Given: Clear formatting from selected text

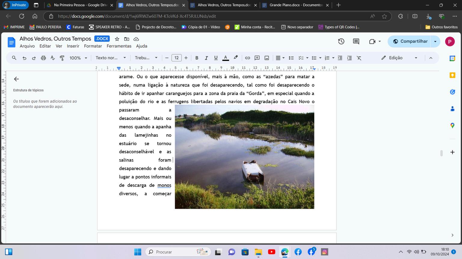Looking at the screenshot, I should click(x=359, y=58).
